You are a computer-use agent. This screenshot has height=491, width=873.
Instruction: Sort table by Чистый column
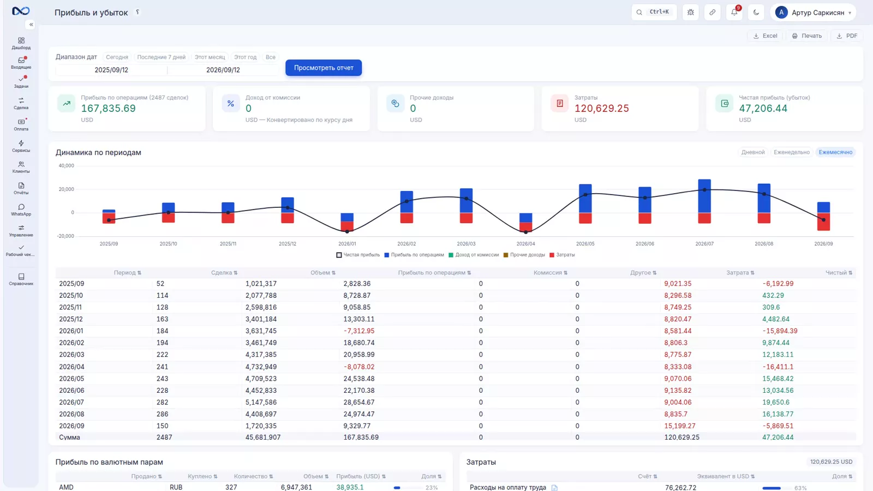[839, 273]
